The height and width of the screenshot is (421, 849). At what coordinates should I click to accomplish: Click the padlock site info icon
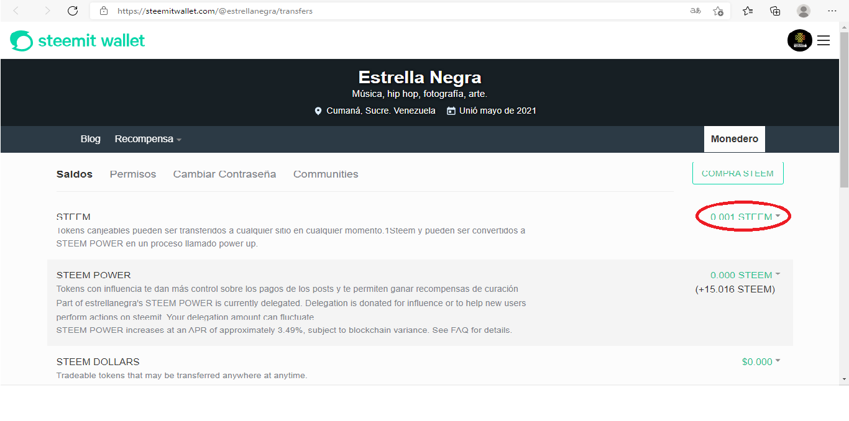(x=104, y=11)
